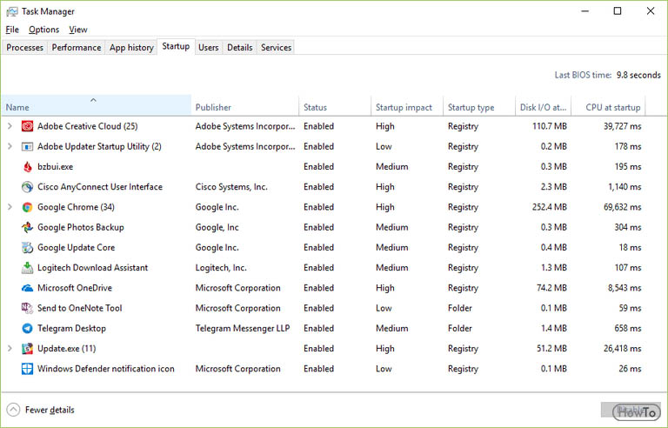Click the Windows Defender shield icon
This screenshot has height=428, width=668.
click(27, 369)
